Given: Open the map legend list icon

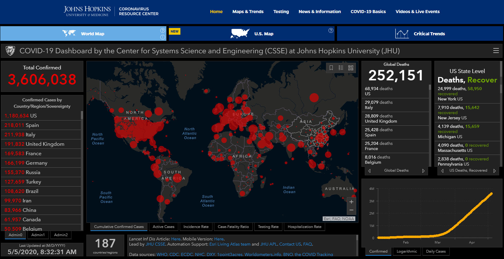Looking at the screenshot, I should 341,68.
